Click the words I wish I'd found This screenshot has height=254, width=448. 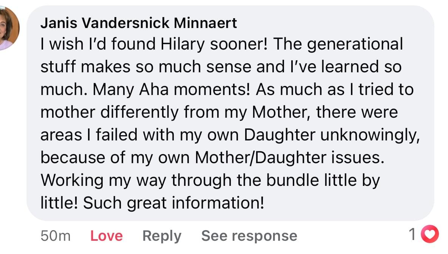pyautogui.click(x=98, y=44)
